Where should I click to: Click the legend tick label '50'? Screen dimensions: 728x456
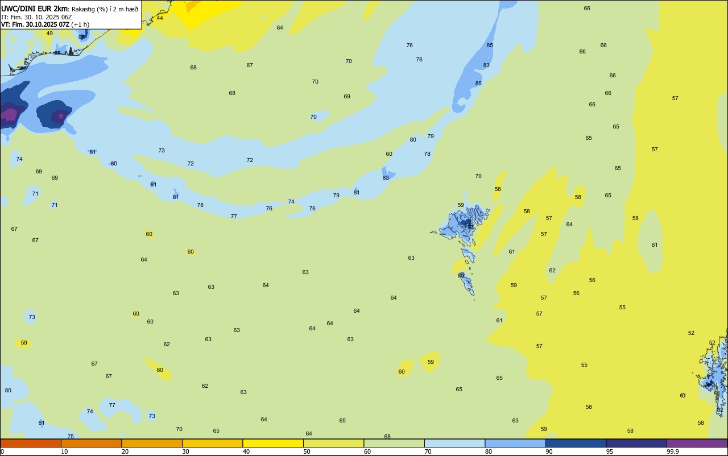click(x=307, y=451)
